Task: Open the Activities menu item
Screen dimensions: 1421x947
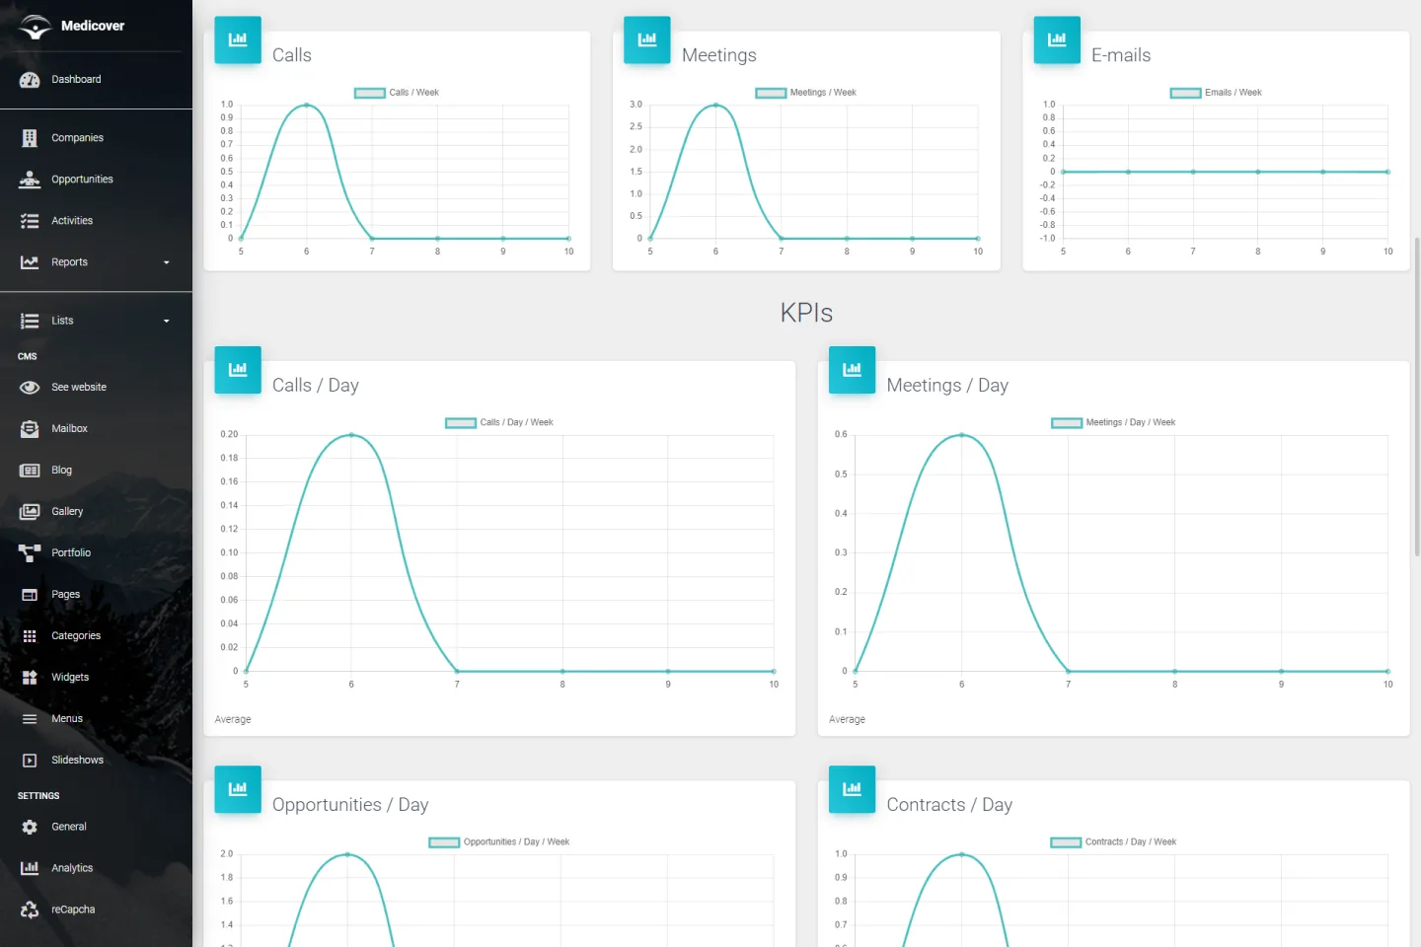Action: pyautogui.click(x=96, y=221)
